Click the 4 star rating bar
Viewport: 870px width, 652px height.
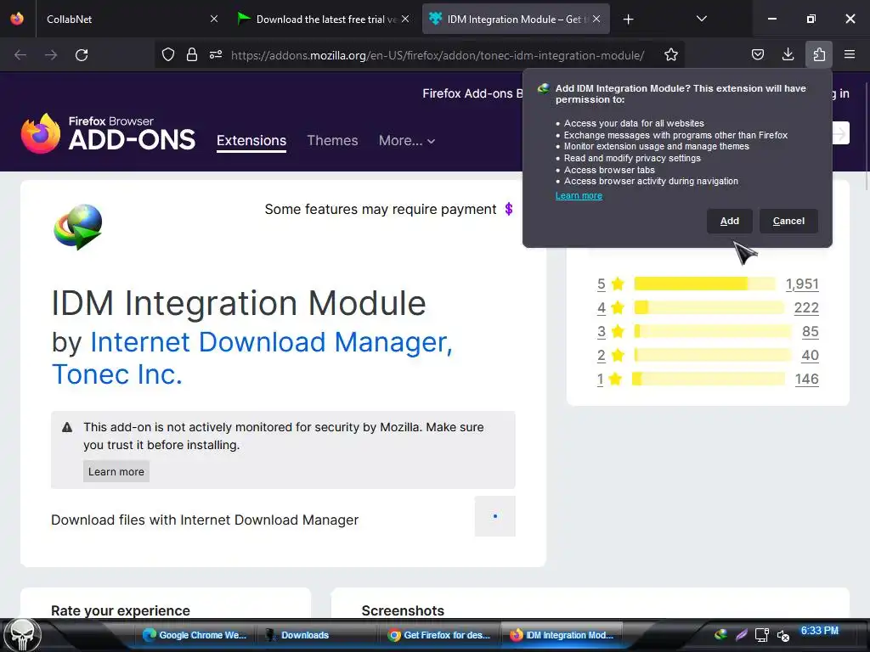tap(709, 307)
